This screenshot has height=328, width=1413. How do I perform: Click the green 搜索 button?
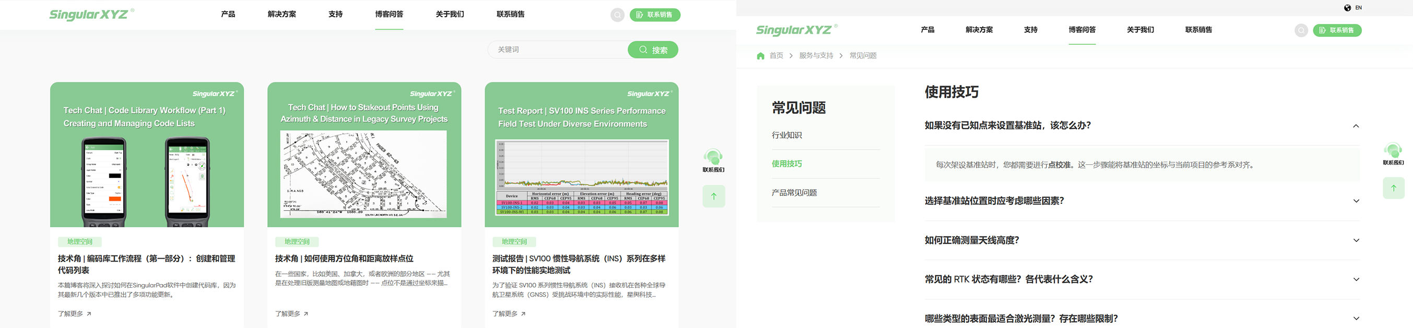pos(653,50)
